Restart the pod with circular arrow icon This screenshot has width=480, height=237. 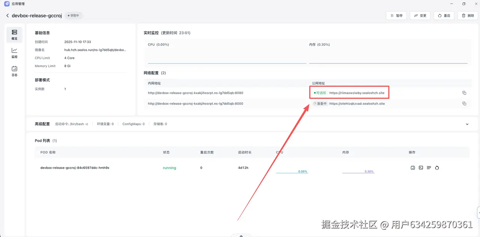click(x=437, y=168)
